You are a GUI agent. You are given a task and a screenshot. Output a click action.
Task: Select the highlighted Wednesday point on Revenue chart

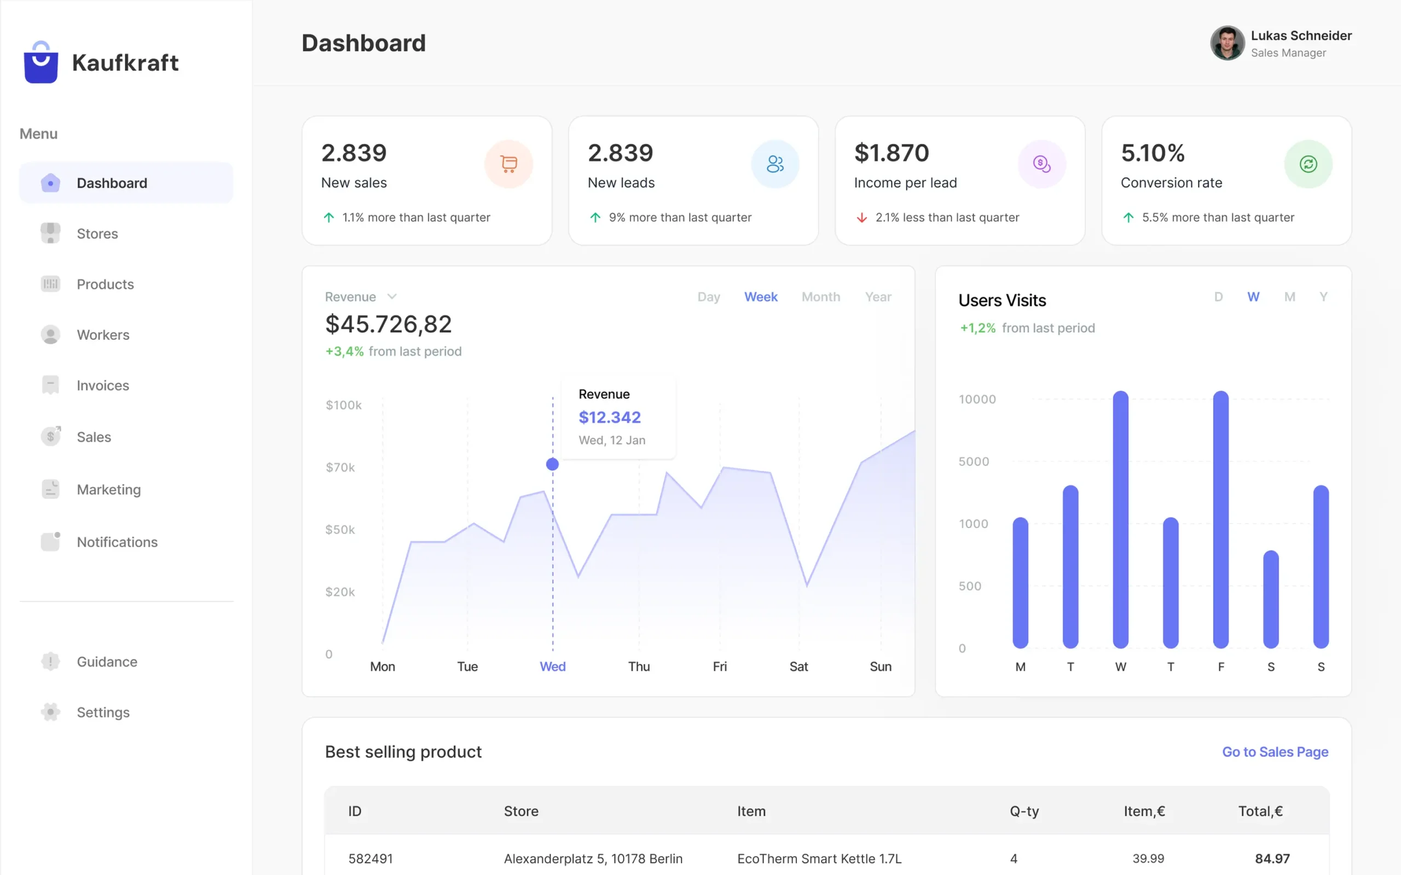coord(552,463)
